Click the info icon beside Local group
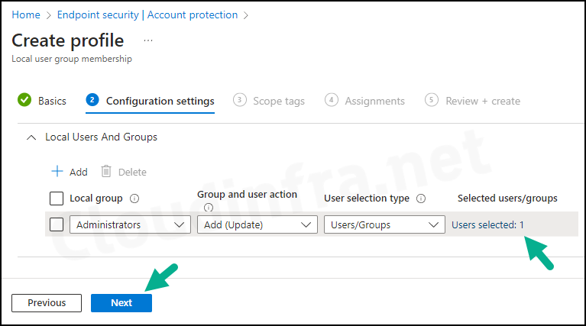Image resolution: width=586 pixels, height=326 pixels. (x=134, y=199)
